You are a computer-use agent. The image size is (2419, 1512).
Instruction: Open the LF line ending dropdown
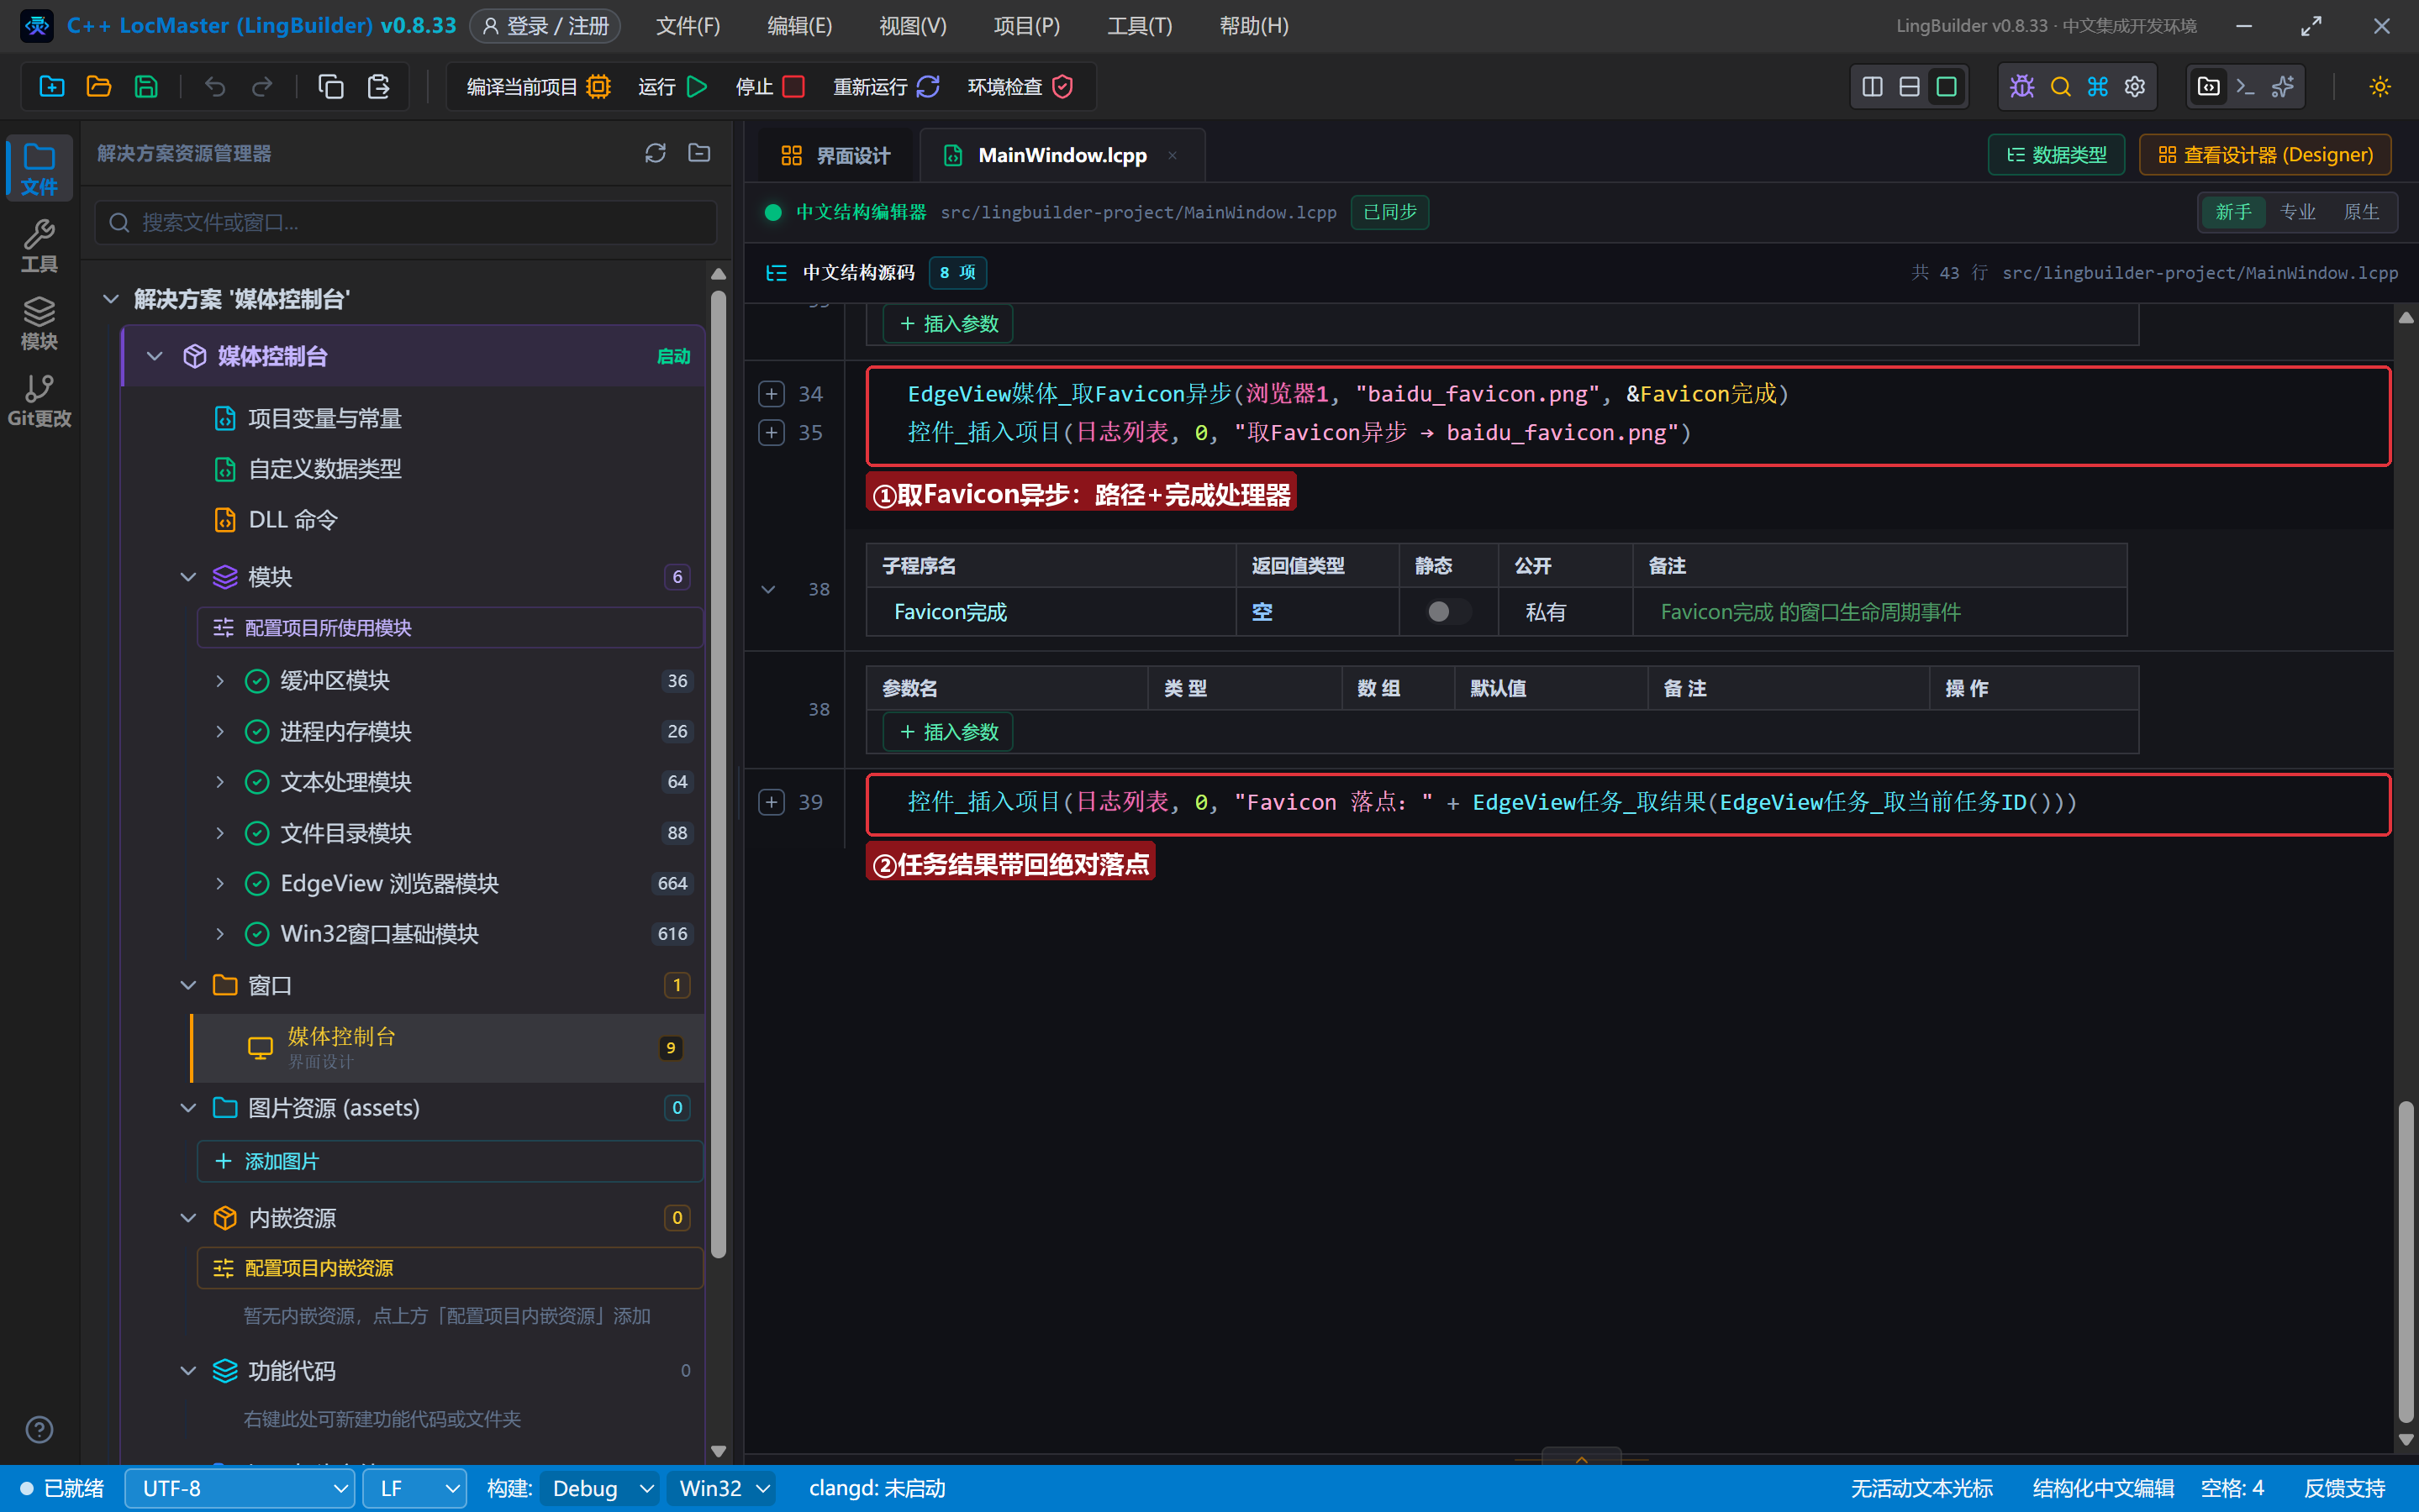415,1489
